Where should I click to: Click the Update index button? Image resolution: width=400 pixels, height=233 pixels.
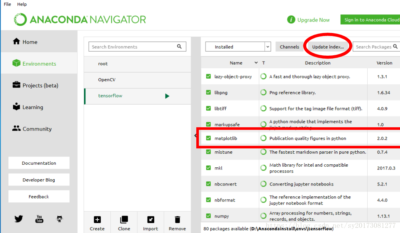(x=328, y=47)
